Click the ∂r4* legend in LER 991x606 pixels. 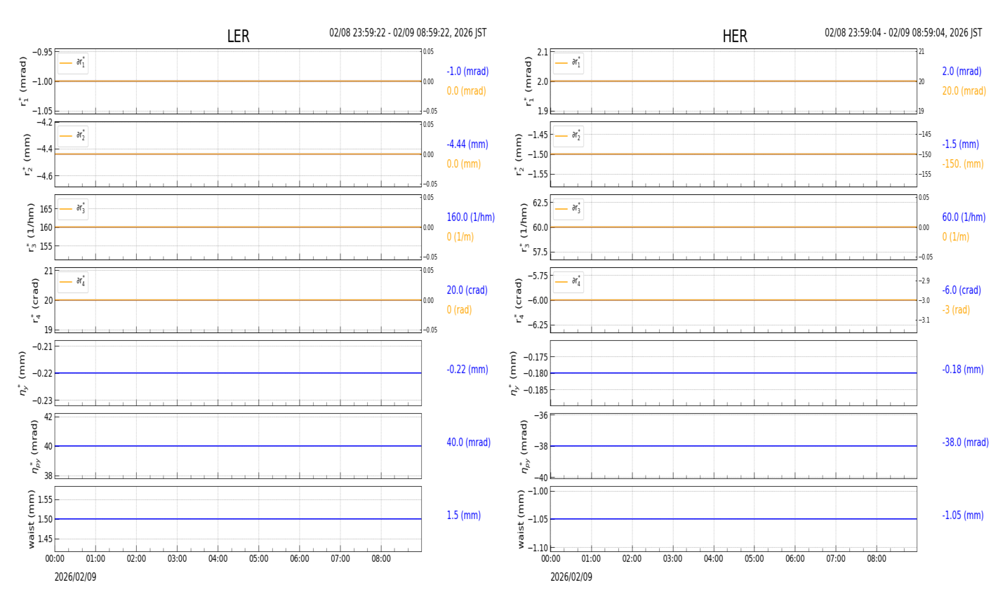(x=73, y=282)
